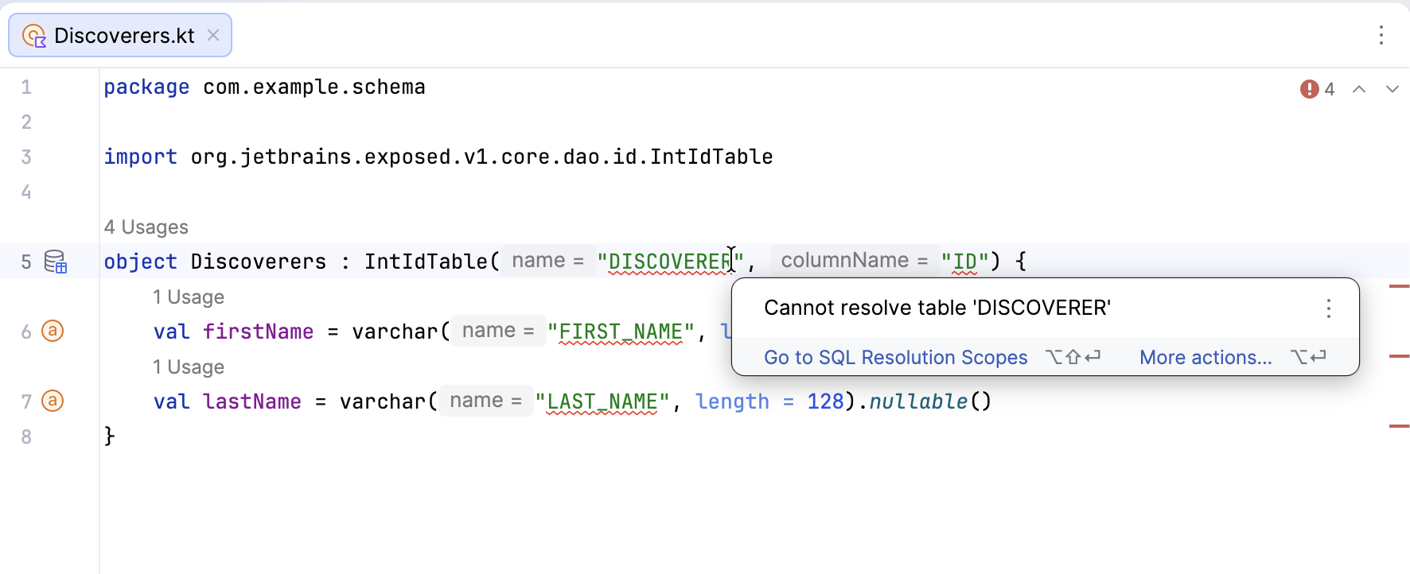Go to previous highlighted error arrow
Screen dimensions: 1410x574
pyautogui.click(x=1359, y=89)
